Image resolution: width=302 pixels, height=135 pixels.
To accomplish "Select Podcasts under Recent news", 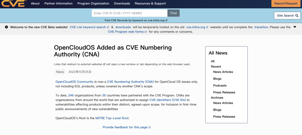I will (220, 85).
